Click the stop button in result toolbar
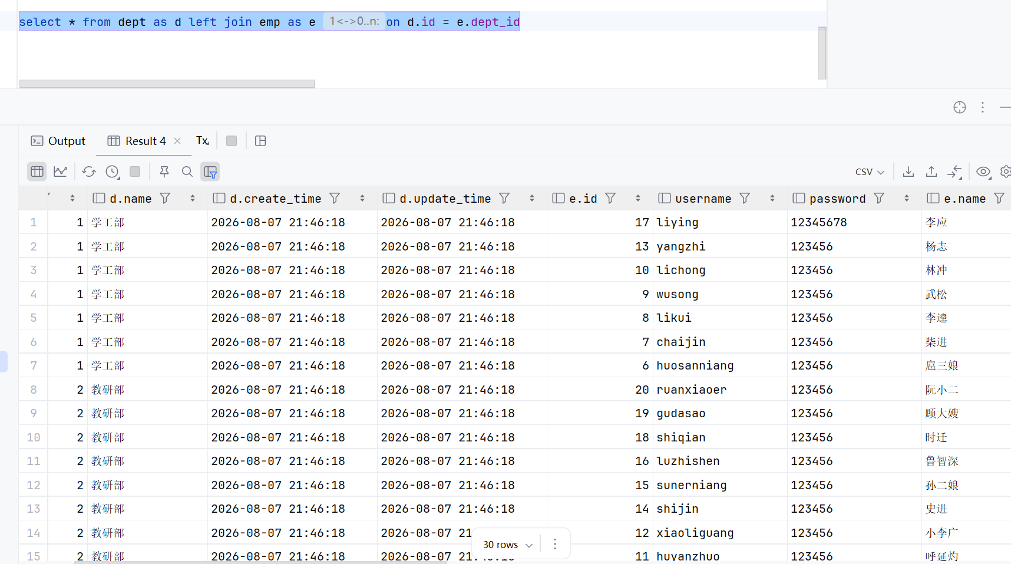Viewport: 1011px width, 564px height. coord(135,171)
